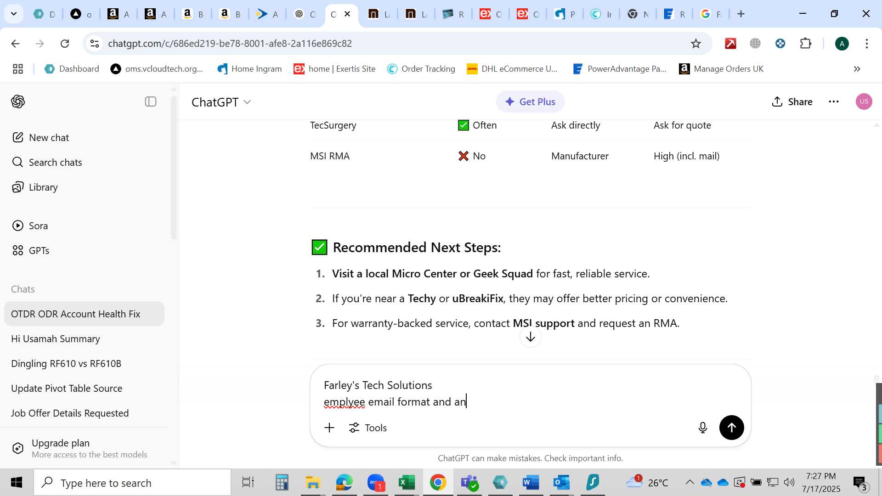Open the apps grid icon in bookmarks bar
This screenshot has width=882, height=496.
pos(18,69)
